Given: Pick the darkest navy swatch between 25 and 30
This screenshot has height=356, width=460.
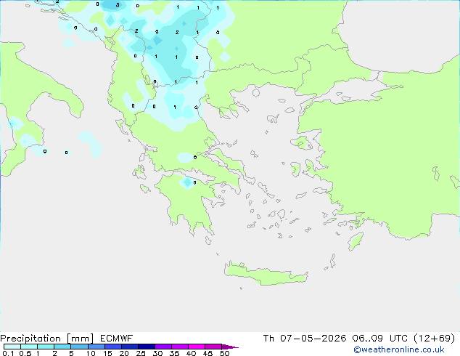Looking at the screenshot, I should [x=147, y=347].
